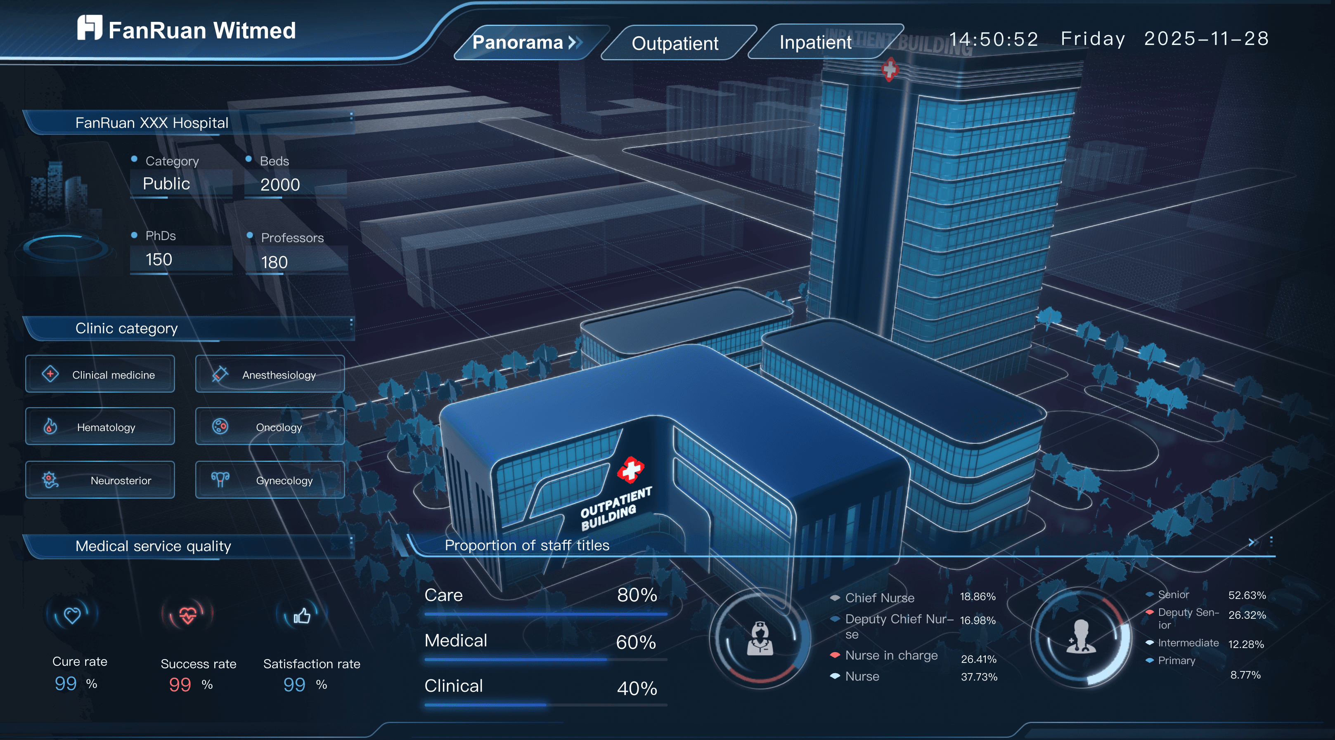Click the Care 80% progress bar
The image size is (1335, 740).
(546, 614)
